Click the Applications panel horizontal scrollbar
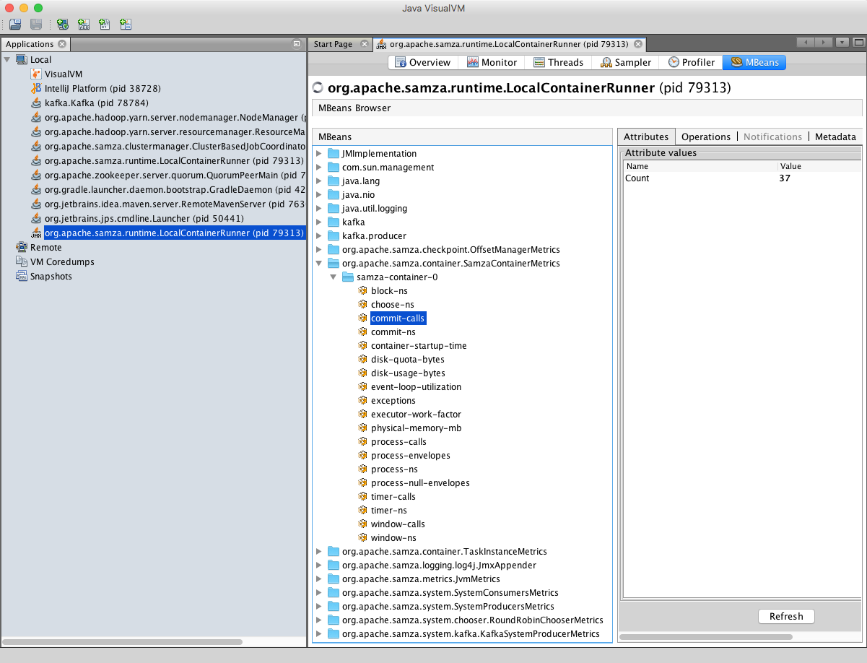Viewport: 867px width, 663px height. click(123, 641)
